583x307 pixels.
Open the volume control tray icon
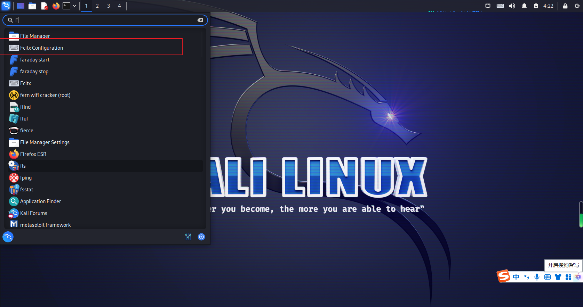pyautogui.click(x=512, y=6)
